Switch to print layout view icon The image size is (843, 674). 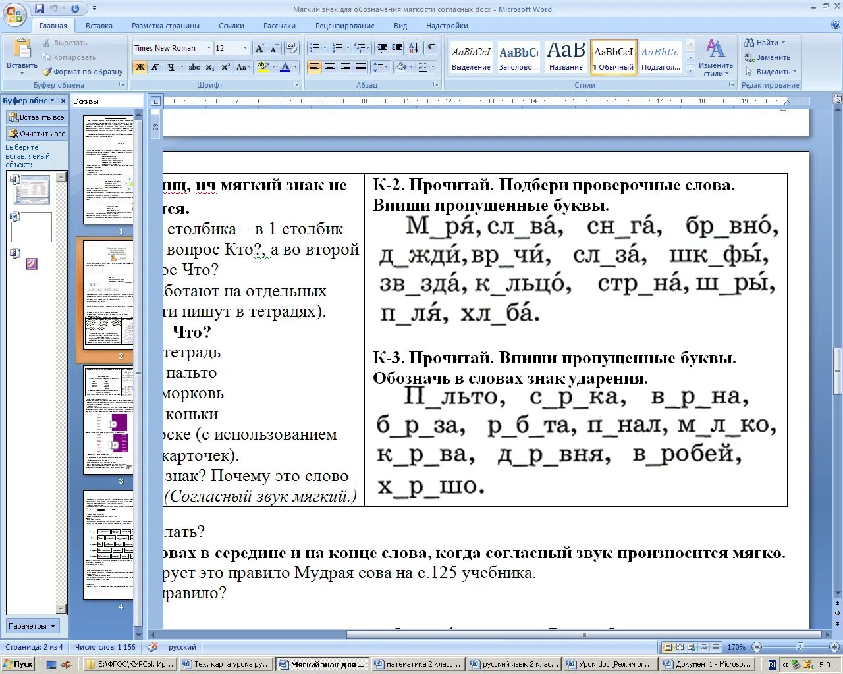668,647
